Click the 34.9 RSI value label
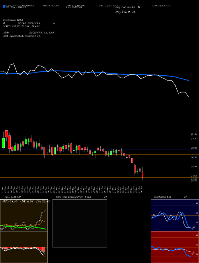199x263 pixels. [x=193, y=253]
